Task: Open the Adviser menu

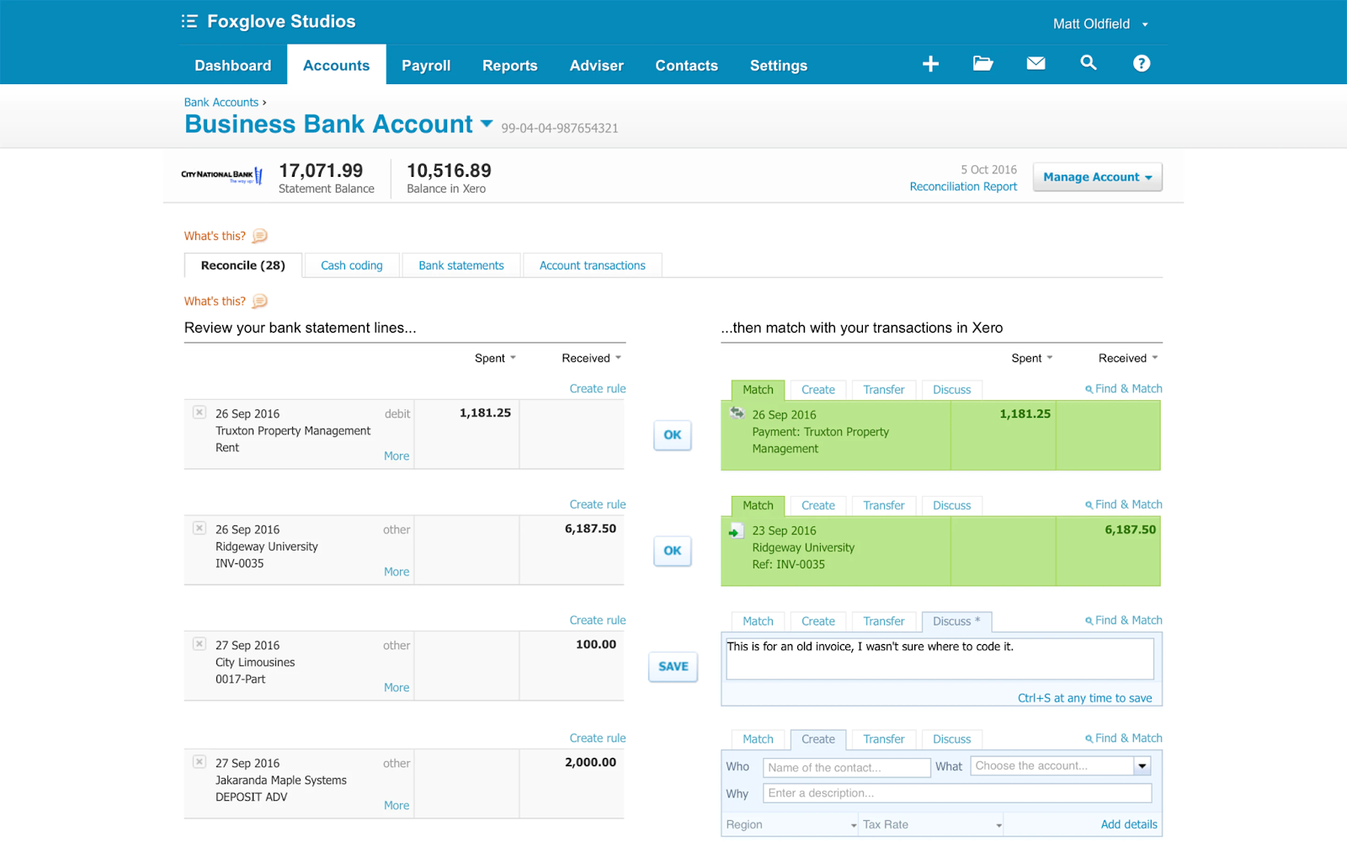Action: [597, 65]
